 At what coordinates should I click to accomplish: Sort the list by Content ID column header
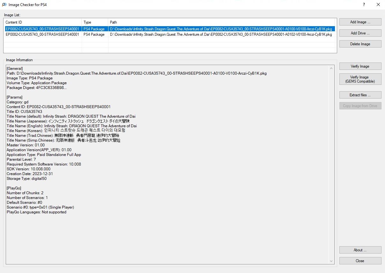[43, 22]
